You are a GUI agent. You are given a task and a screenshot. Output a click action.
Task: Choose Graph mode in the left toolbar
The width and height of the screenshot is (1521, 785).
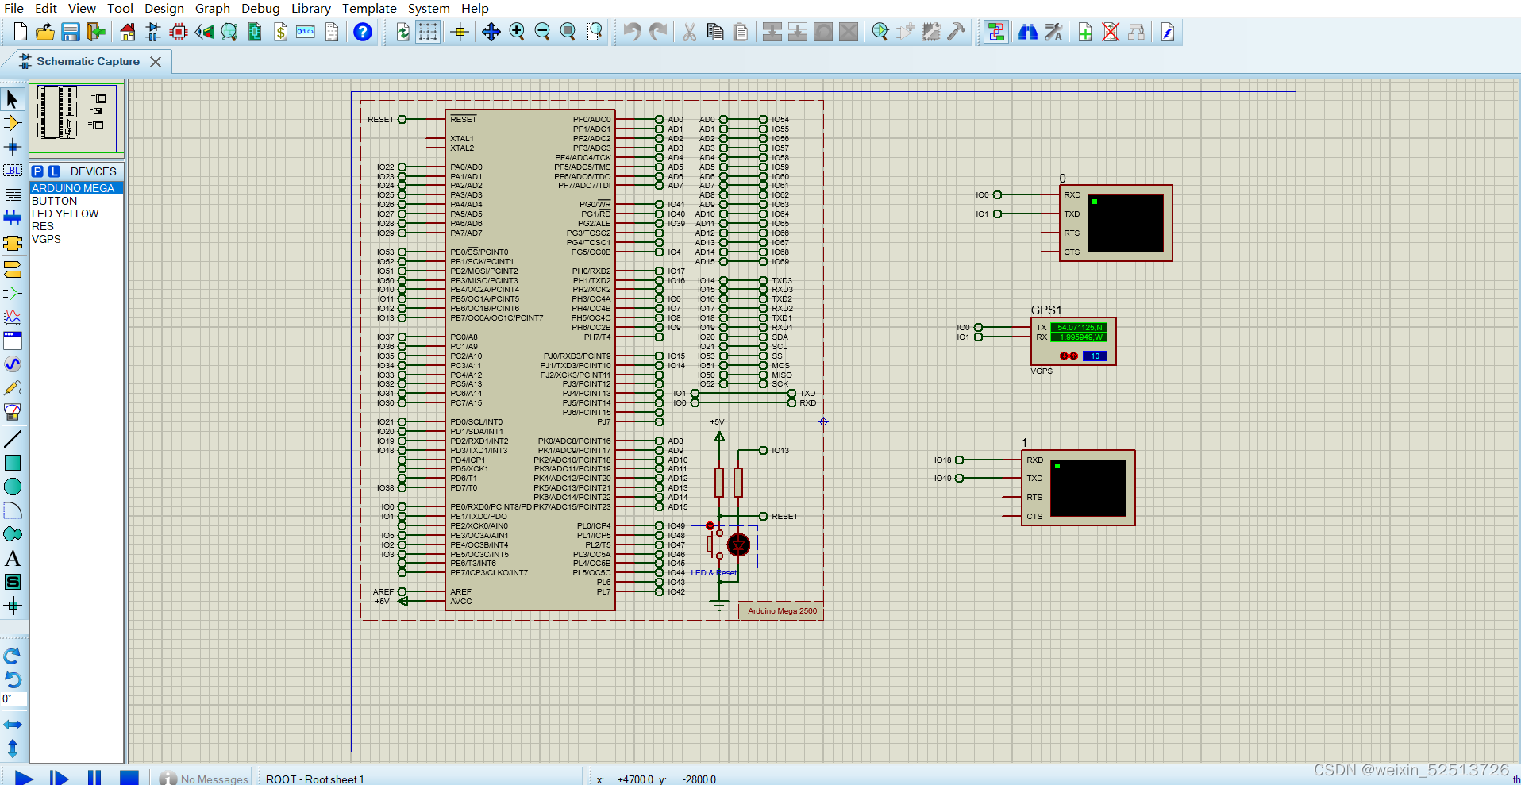tap(13, 317)
